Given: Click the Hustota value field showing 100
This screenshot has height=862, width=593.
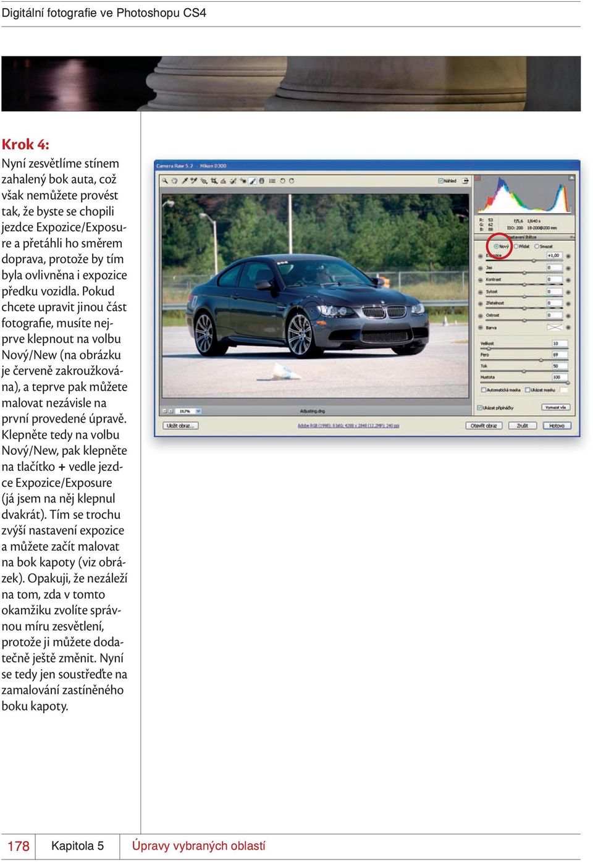Looking at the screenshot, I should [x=560, y=377].
